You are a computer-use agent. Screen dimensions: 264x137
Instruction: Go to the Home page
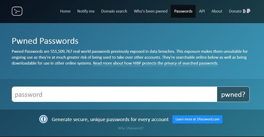pos(65,11)
